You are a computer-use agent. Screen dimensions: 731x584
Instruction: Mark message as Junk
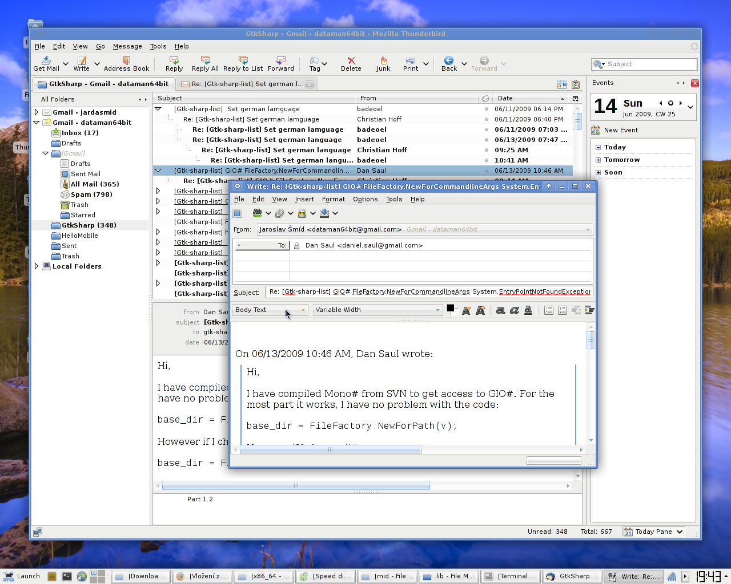(383, 63)
